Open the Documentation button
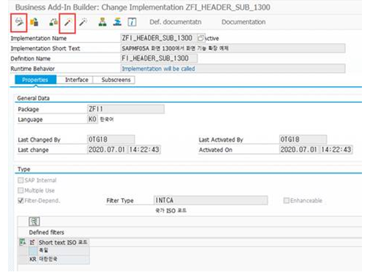This screenshot has width=386, height=272. [x=244, y=22]
